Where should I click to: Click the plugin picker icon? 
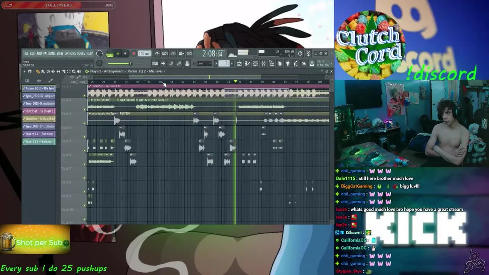pos(288,63)
